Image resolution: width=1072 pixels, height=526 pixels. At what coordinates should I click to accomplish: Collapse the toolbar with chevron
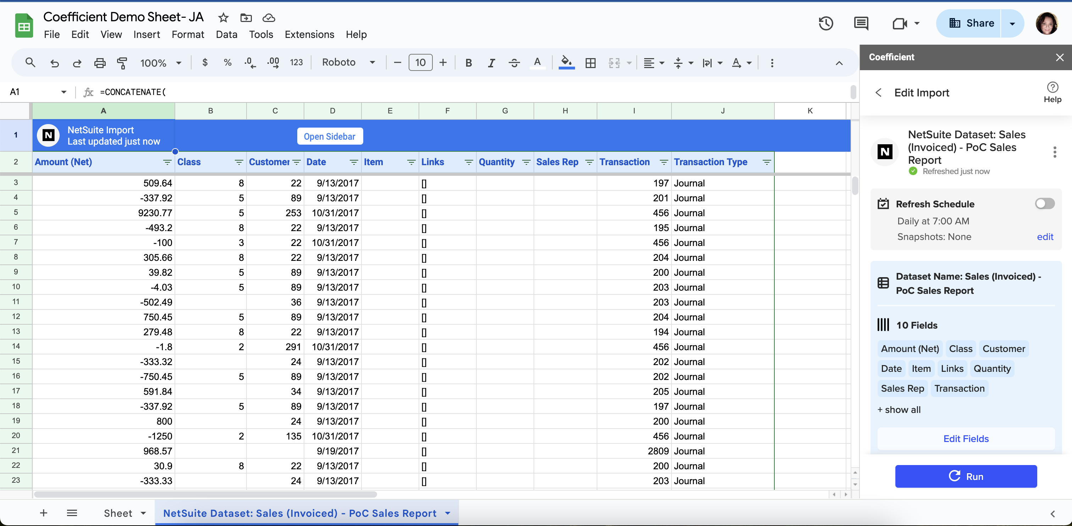point(839,63)
